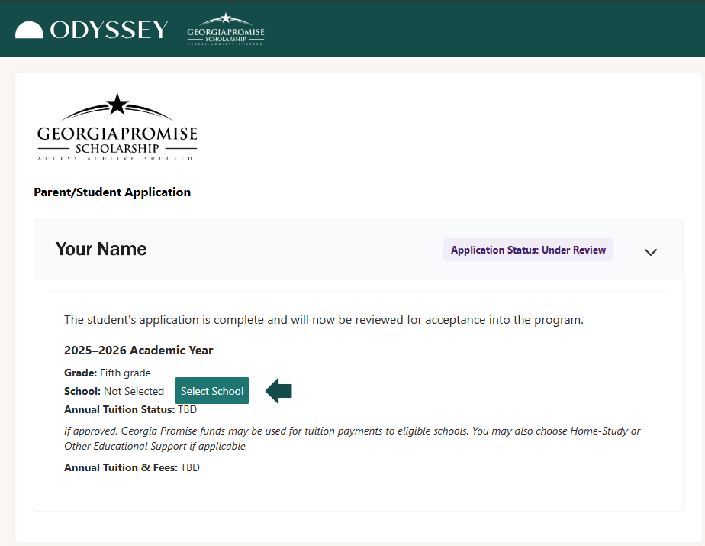Click the Parent/Student Application heading
705x546 pixels.
(112, 192)
